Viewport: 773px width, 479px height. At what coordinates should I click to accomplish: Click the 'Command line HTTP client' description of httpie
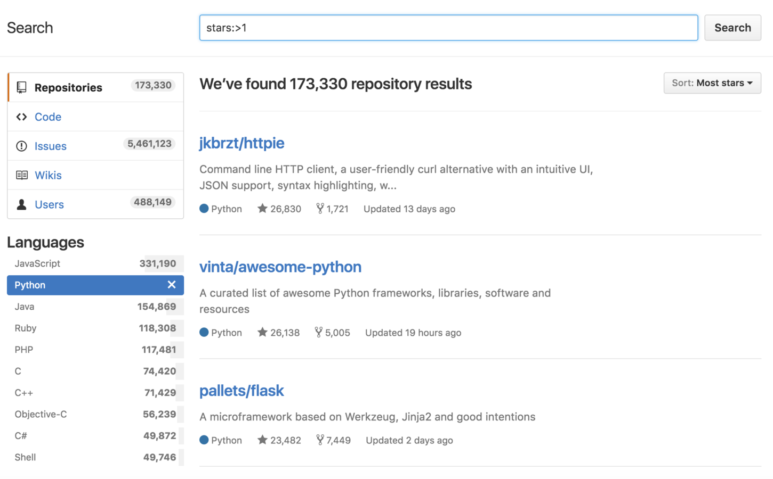(397, 177)
